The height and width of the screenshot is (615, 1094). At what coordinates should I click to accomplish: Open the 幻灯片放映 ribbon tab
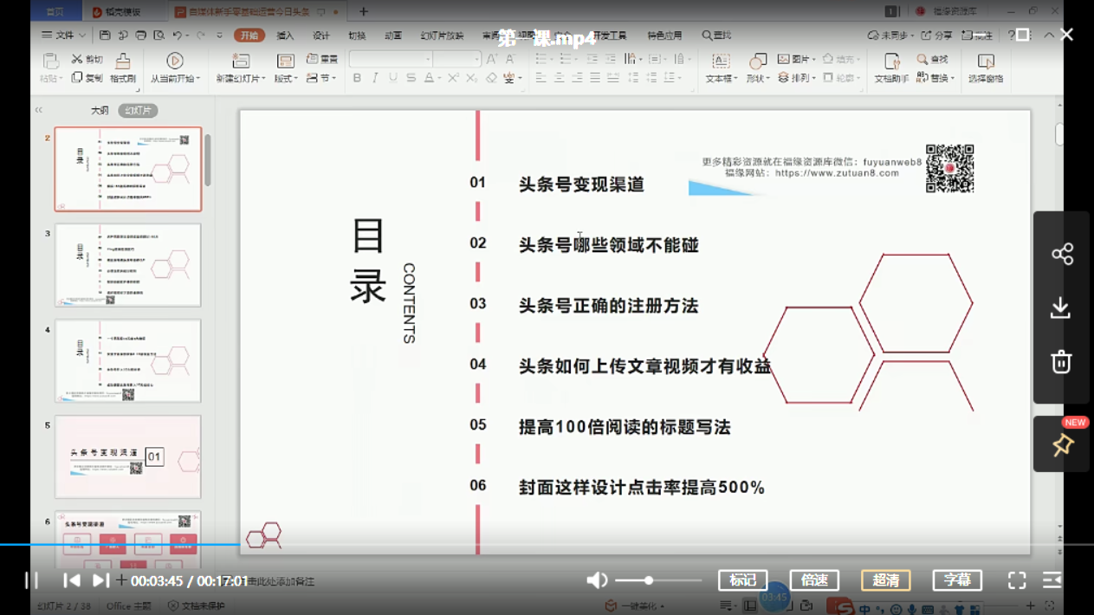[x=442, y=36]
